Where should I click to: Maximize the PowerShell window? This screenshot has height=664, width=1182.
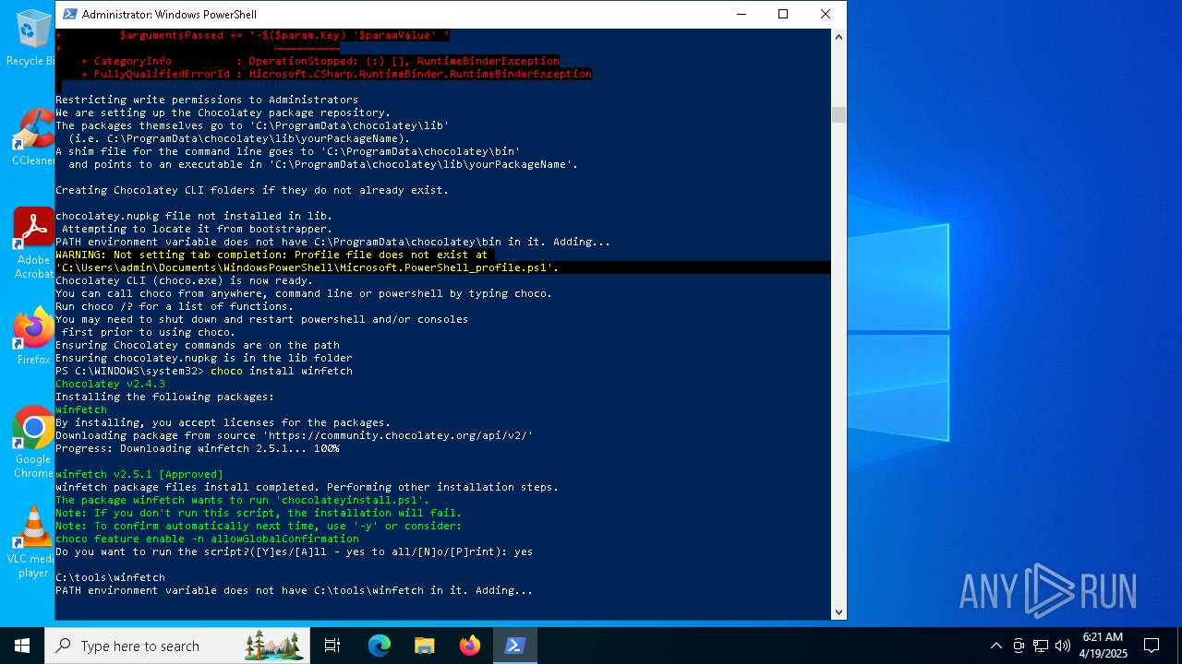click(783, 14)
